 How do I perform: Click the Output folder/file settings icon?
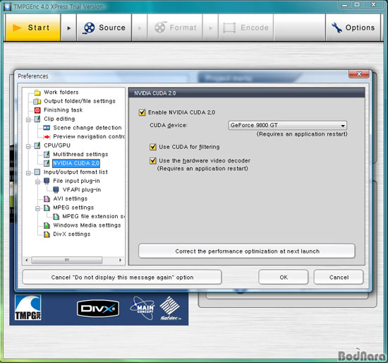[37, 101]
